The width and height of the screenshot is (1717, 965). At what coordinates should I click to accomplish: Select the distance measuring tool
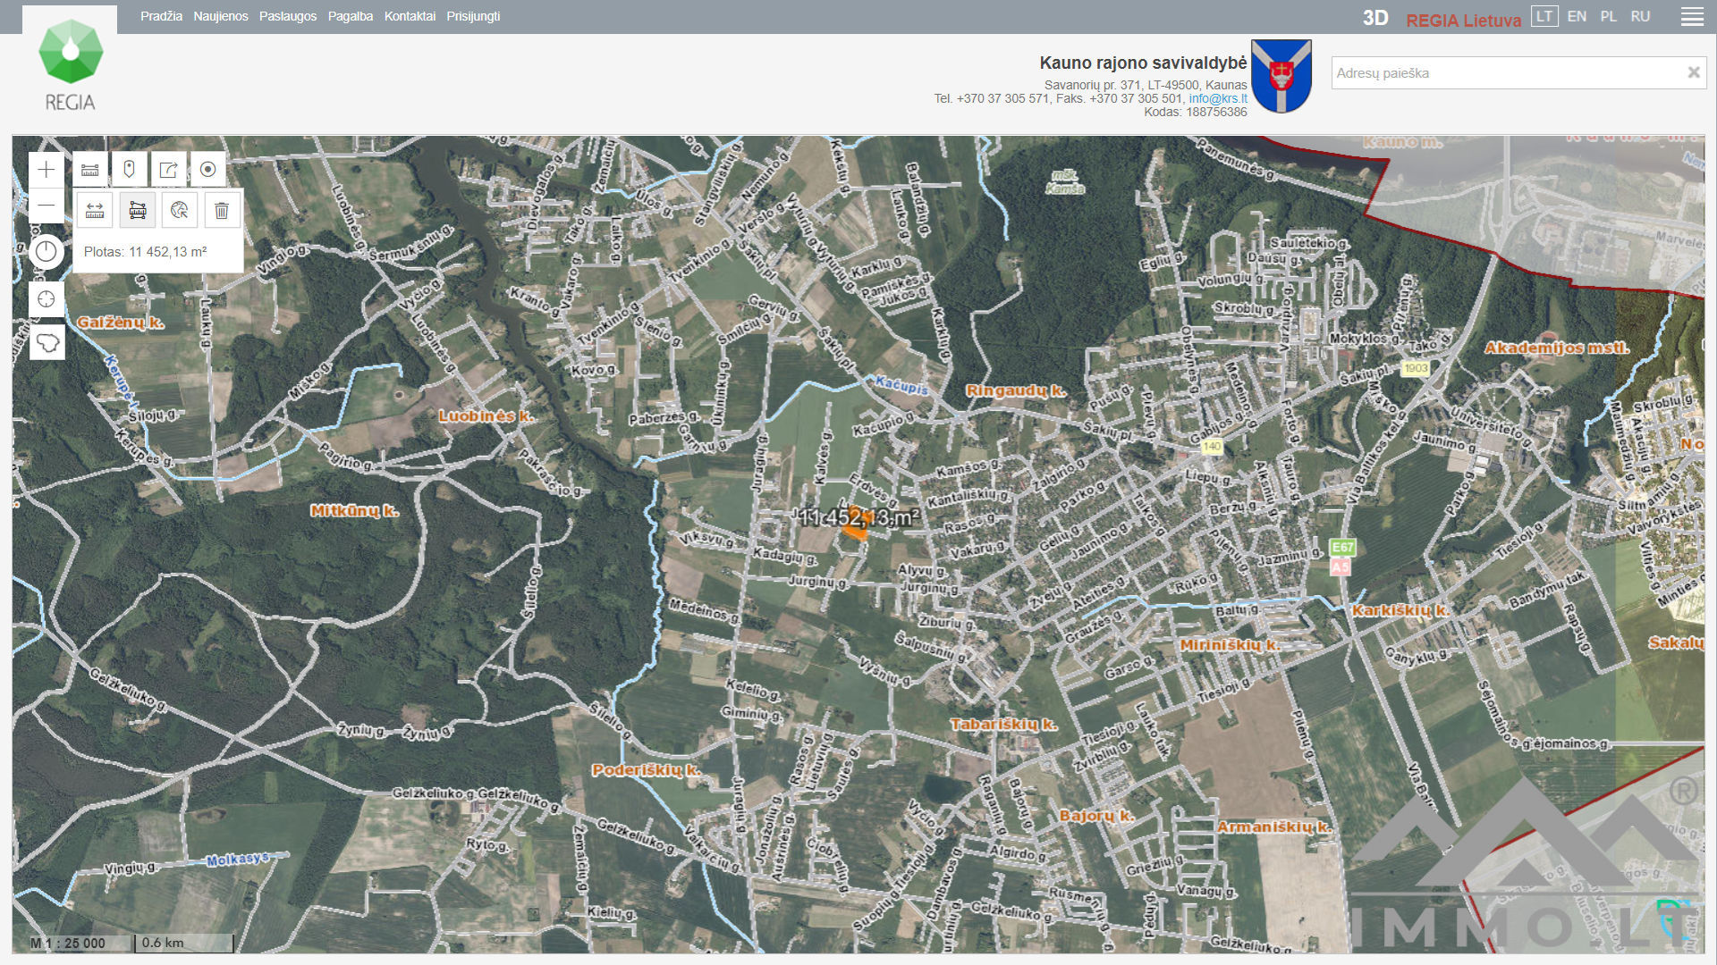coord(95,211)
